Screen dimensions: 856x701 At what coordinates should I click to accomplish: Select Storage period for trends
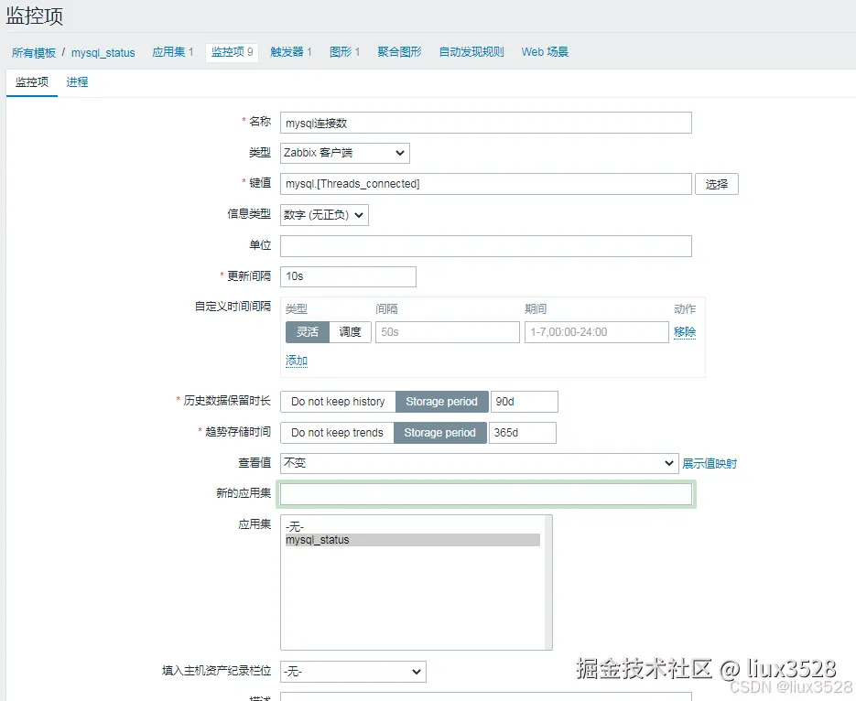tap(440, 433)
